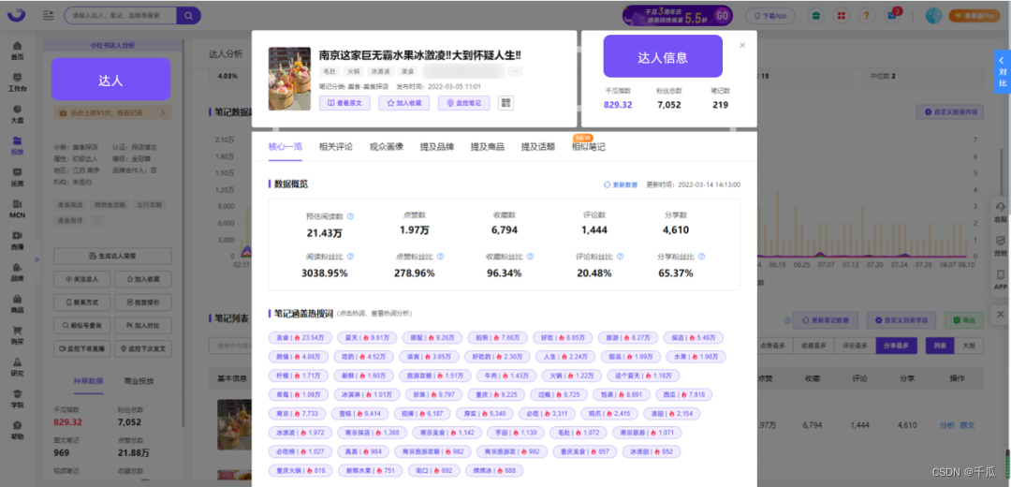Switch to the 相关评论 tab
This screenshot has height=487, width=1011.
(x=335, y=147)
